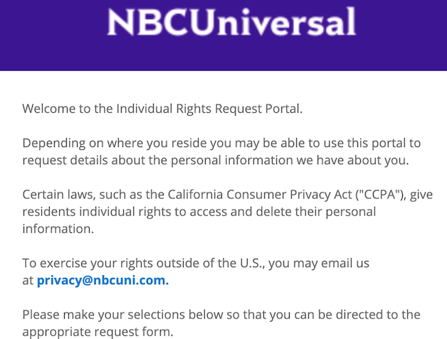447x339 pixels.
Task: Click the NBCUniversal logo in header
Action: point(231,21)
